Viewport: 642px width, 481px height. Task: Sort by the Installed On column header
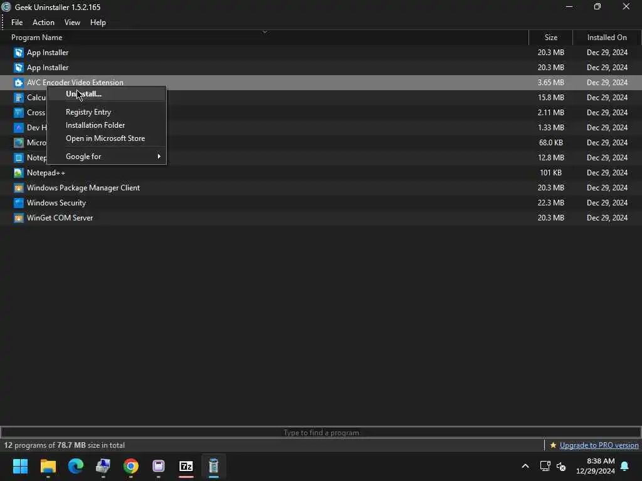pyautogui.click(x=607, y=37)
